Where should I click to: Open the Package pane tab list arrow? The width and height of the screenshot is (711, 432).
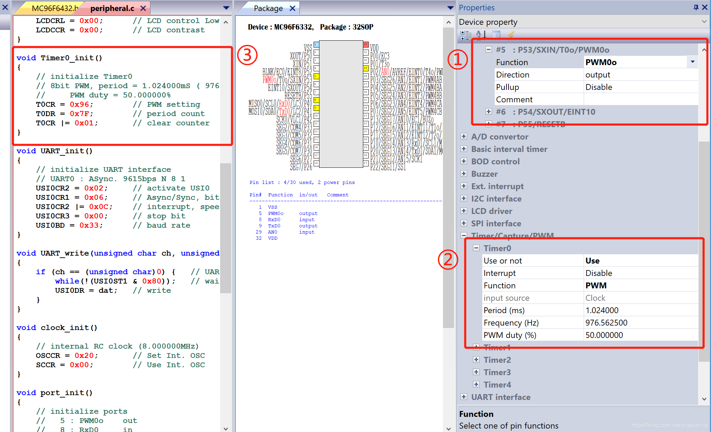pos(450,8)
